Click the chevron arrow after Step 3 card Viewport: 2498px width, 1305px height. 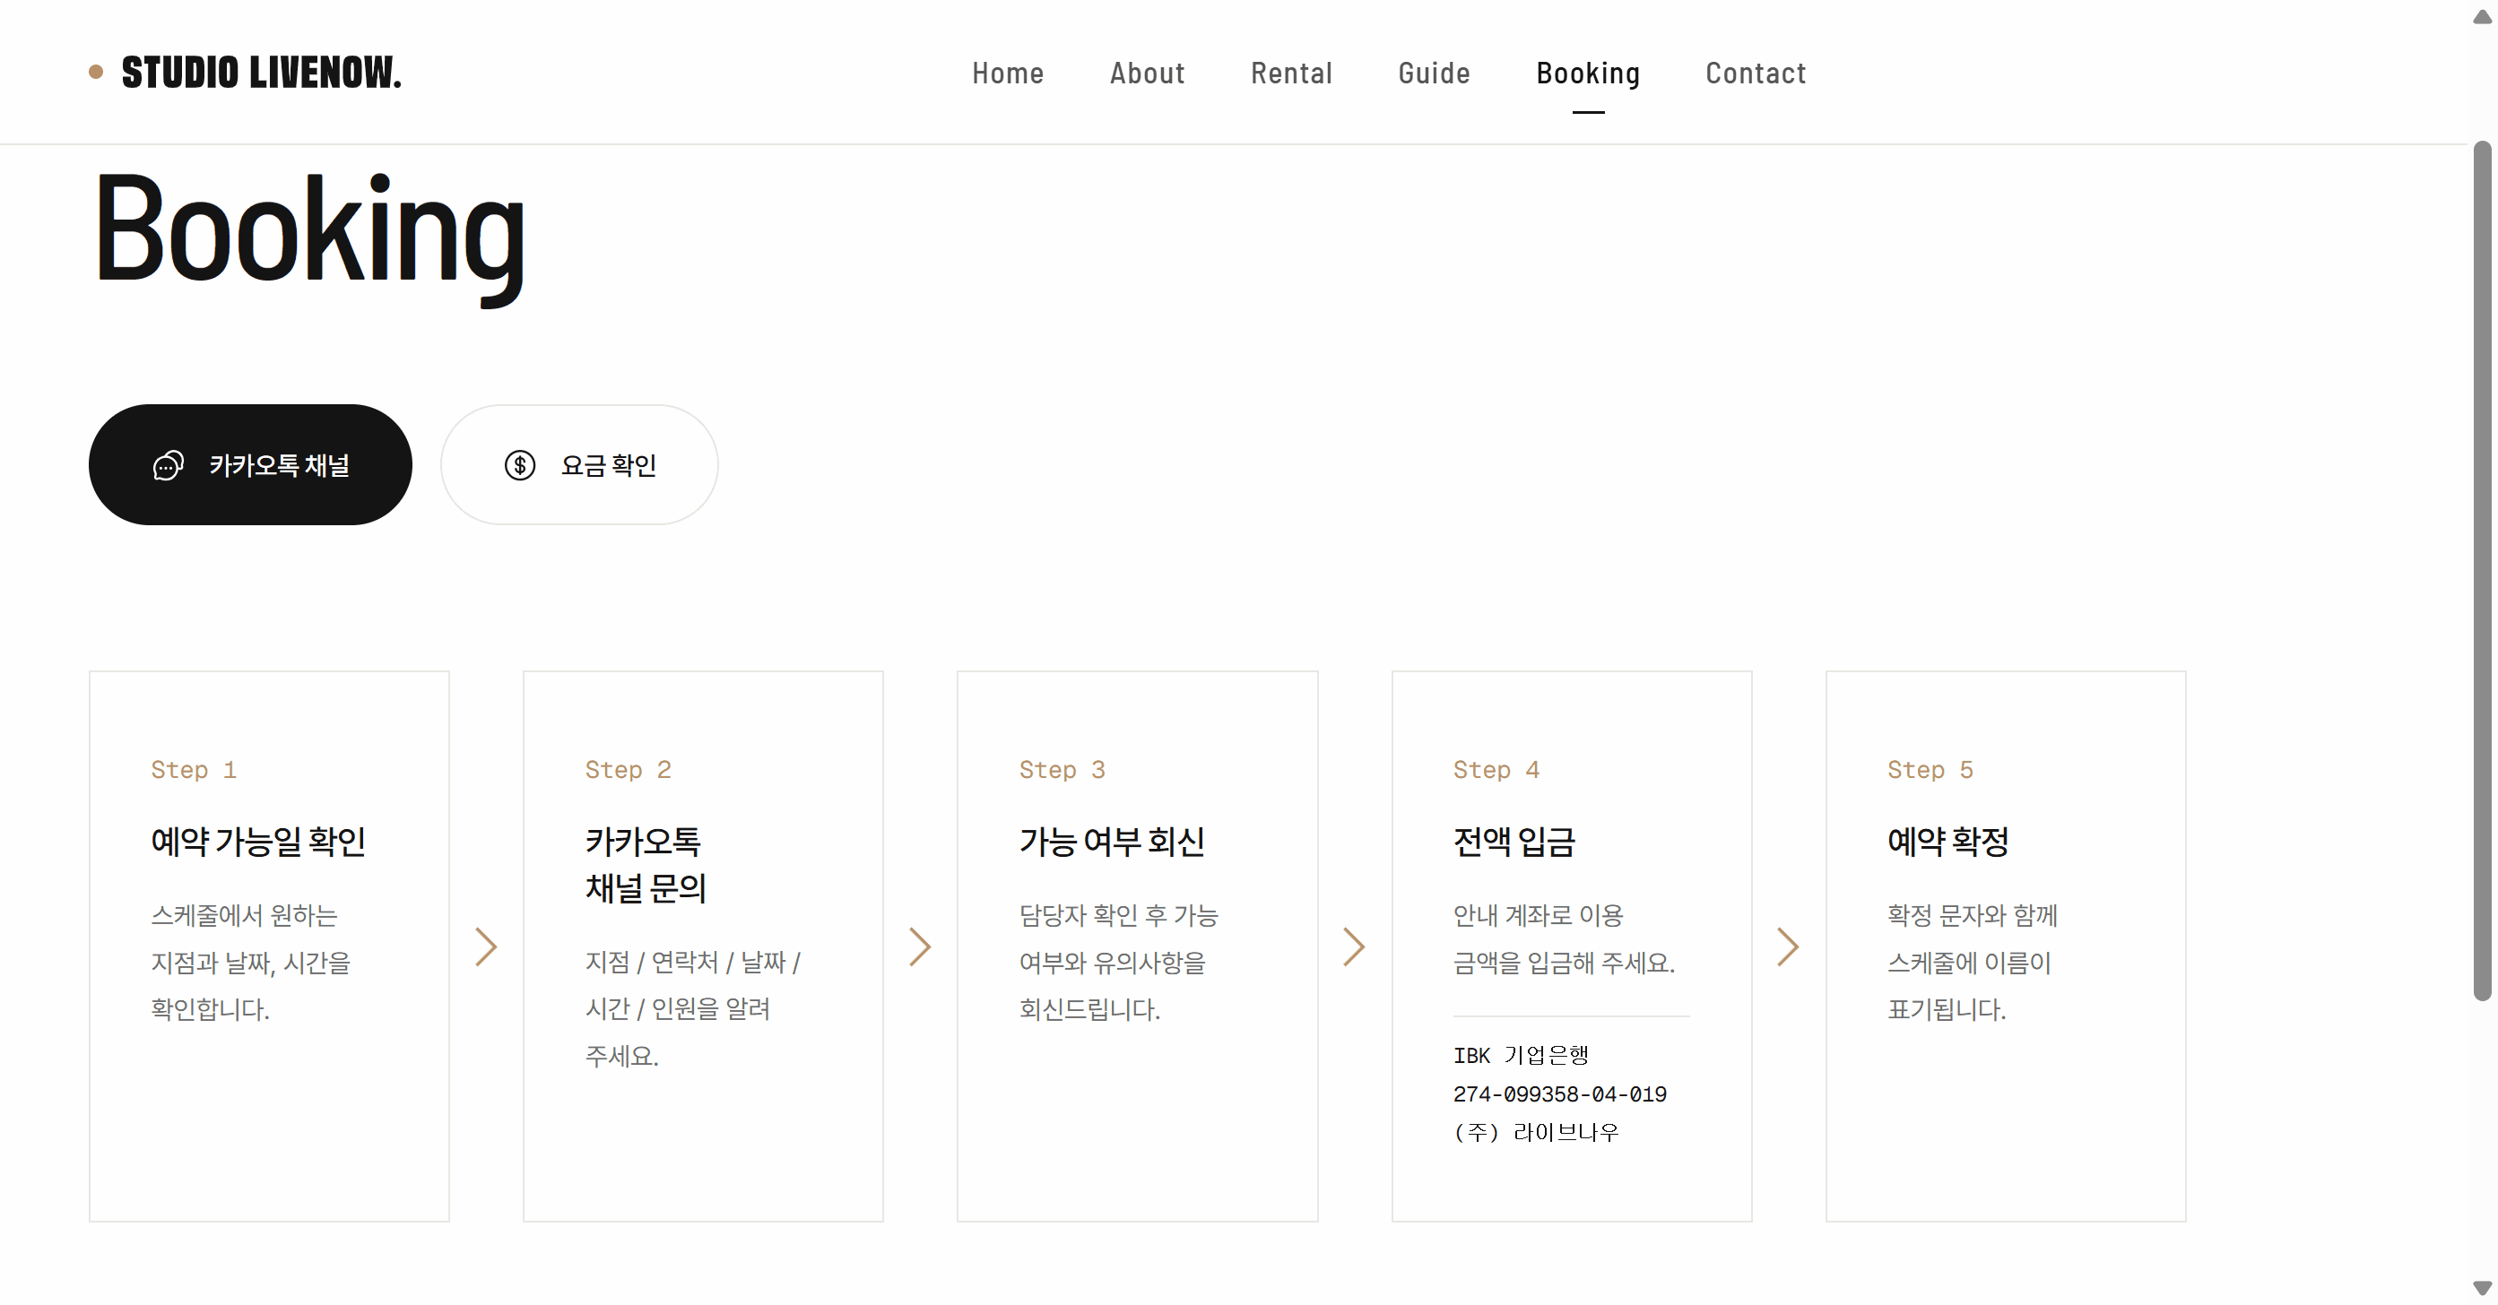[1354, 946]
